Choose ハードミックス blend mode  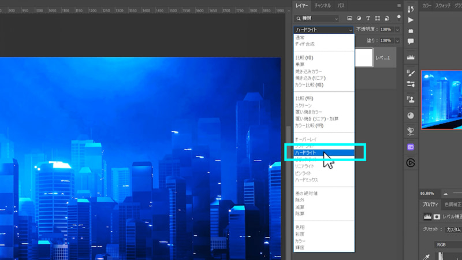pos(324,180)
